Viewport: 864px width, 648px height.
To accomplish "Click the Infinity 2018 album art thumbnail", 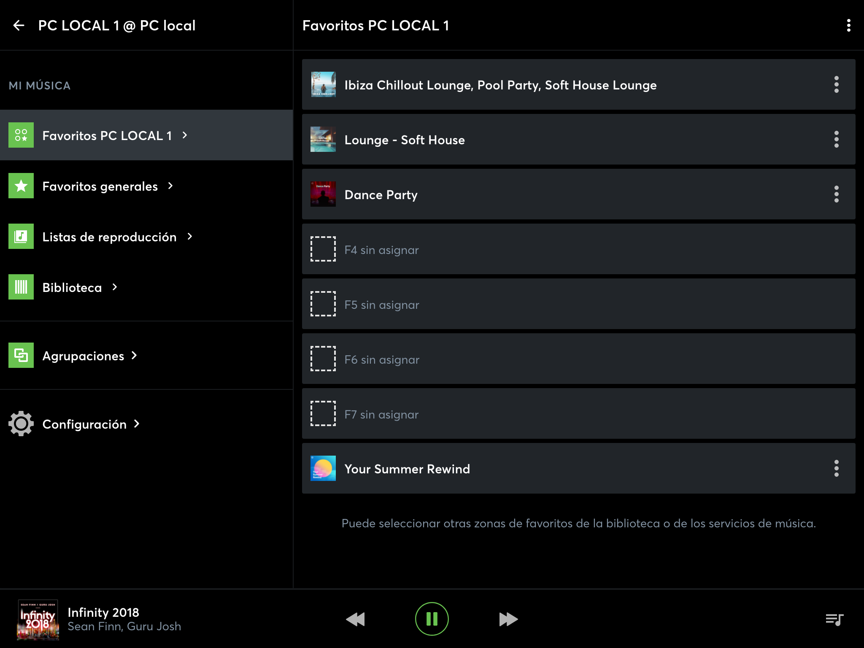I will [x=38, y=619].
